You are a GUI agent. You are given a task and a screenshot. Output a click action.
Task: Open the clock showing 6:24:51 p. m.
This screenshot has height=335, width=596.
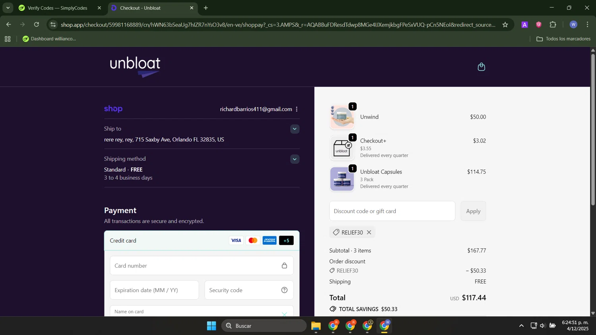(x=575, y=326)
